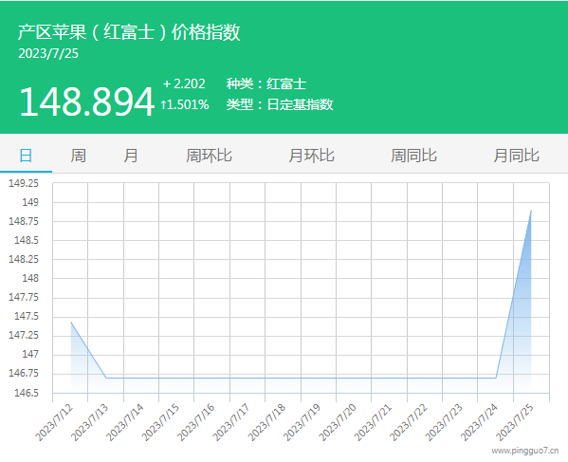Click the 种类：红富士 category label
This screenshot has height=462, width=568.
266,84
